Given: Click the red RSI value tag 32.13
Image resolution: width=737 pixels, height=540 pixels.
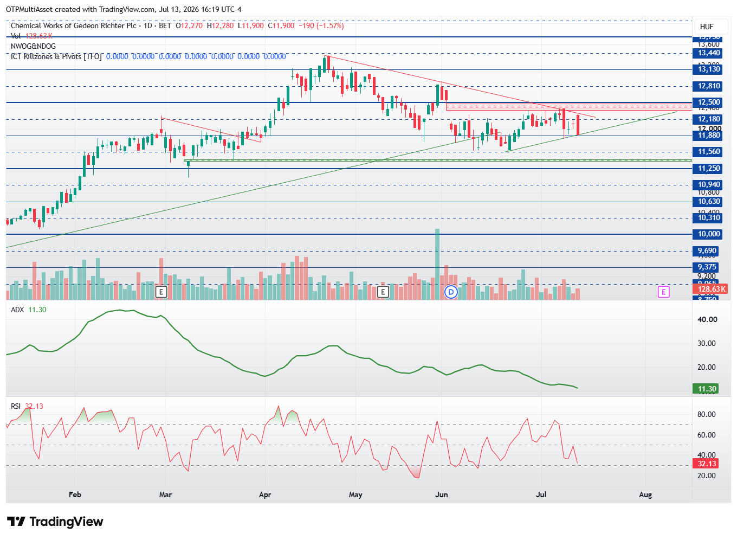Looking at the screenshot, I should point(706,464).
